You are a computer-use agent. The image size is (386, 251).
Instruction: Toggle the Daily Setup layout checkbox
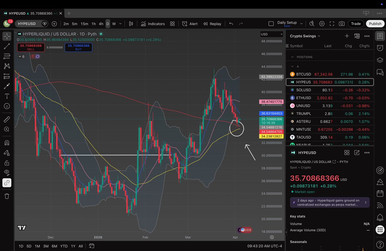[x=271, y=24]
